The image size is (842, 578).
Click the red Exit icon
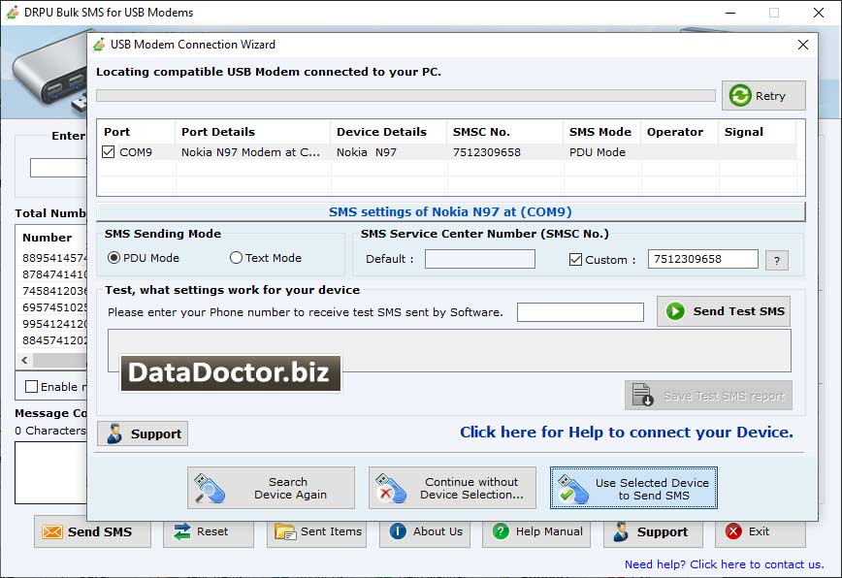click(732, 531)
